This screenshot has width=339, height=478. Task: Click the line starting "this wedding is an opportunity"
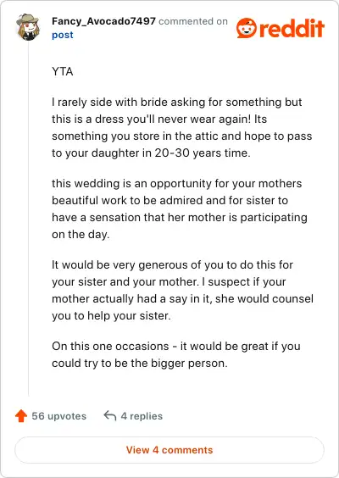point(177,184)
